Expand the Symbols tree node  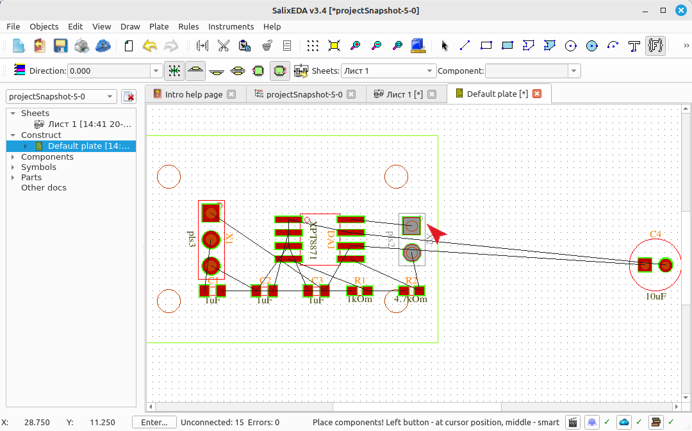(13, 167)
